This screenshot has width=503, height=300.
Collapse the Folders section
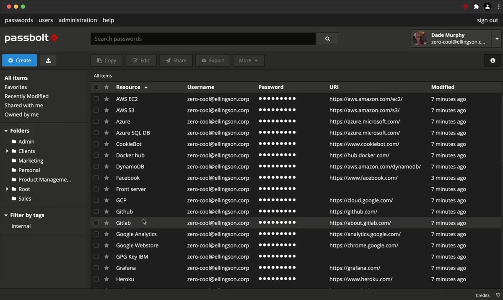[6, 131]
